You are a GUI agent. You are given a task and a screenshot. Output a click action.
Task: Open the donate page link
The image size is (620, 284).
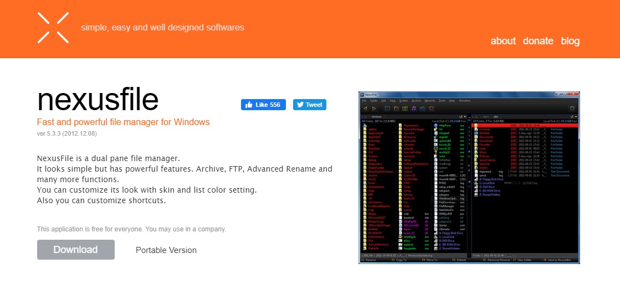(538, 41)
